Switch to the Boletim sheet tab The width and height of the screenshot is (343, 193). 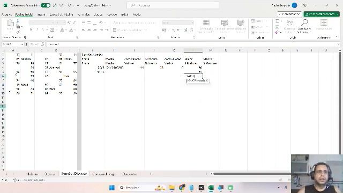(33, 174)
